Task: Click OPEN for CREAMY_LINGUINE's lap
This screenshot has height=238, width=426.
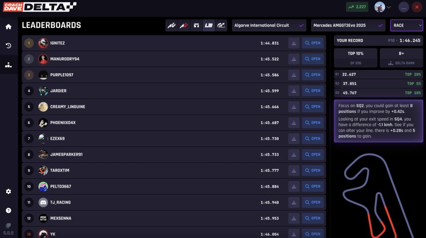Action: (312, 107)
